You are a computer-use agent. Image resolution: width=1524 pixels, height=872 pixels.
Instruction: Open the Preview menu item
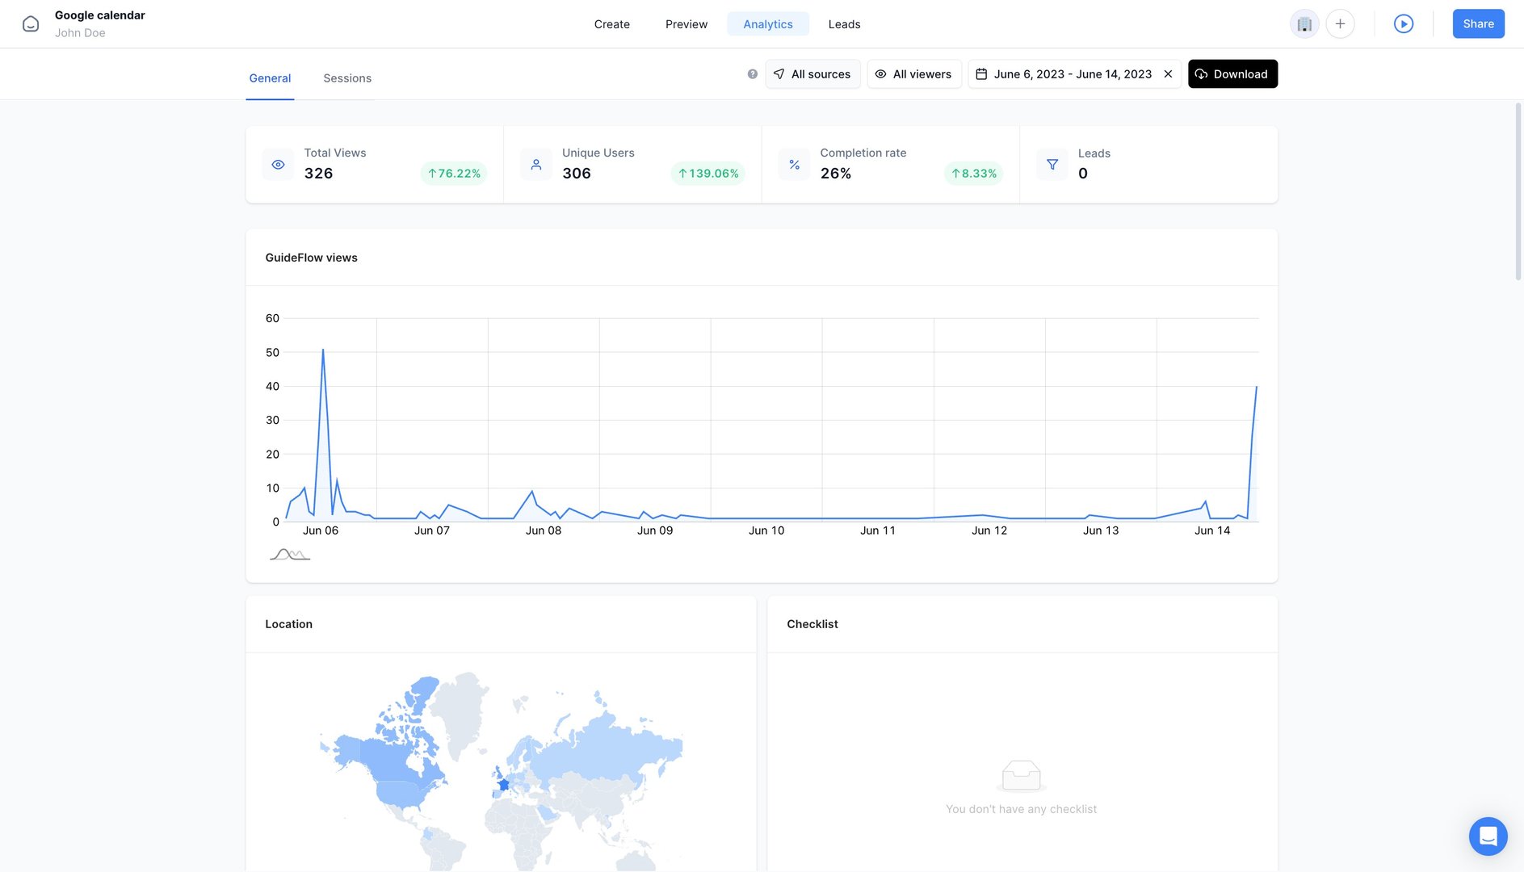click(686, 24)
